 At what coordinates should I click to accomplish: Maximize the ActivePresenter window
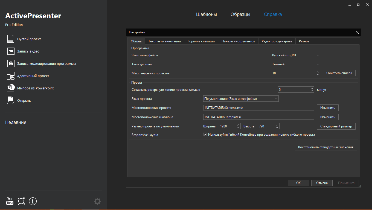click(359, 4)
